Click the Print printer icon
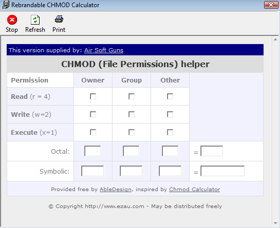Image resolution: width=280 pixels, height=228 pixels. coord(59,19)
